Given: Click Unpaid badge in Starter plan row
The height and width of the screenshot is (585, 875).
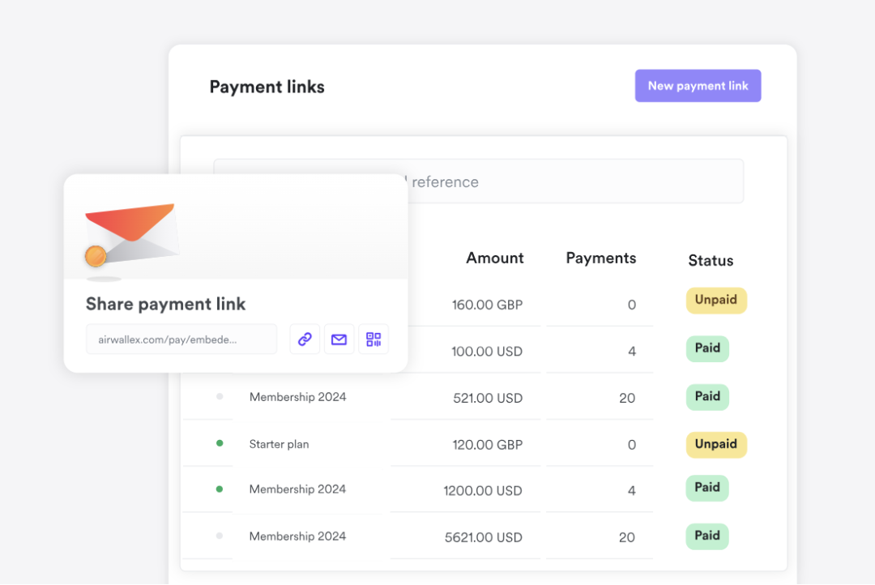Looking at the screenshot, I should click(x=716, y=444).
